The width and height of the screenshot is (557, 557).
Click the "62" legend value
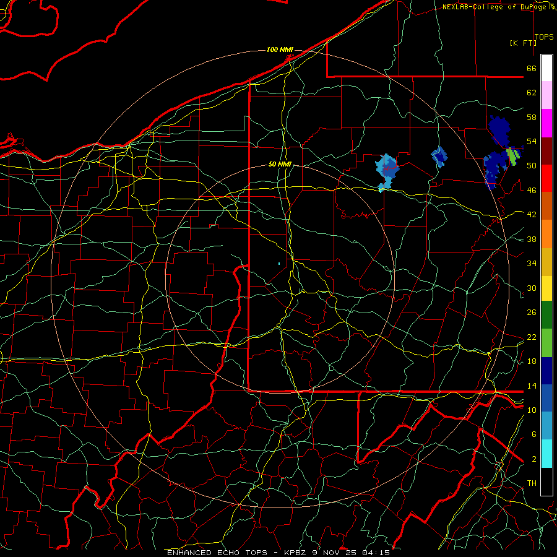tap(532, 93)
